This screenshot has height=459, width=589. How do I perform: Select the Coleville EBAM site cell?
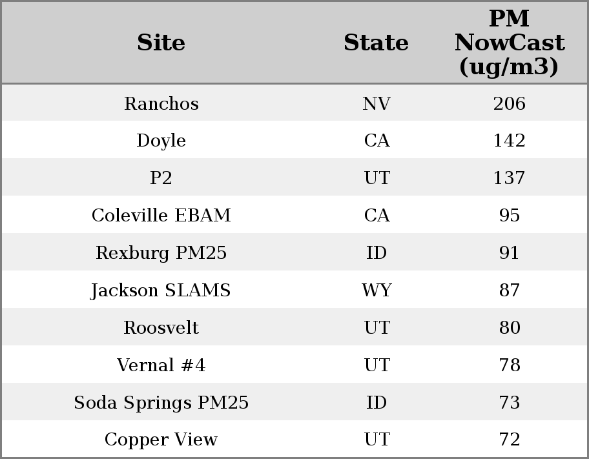click(161, 216)
